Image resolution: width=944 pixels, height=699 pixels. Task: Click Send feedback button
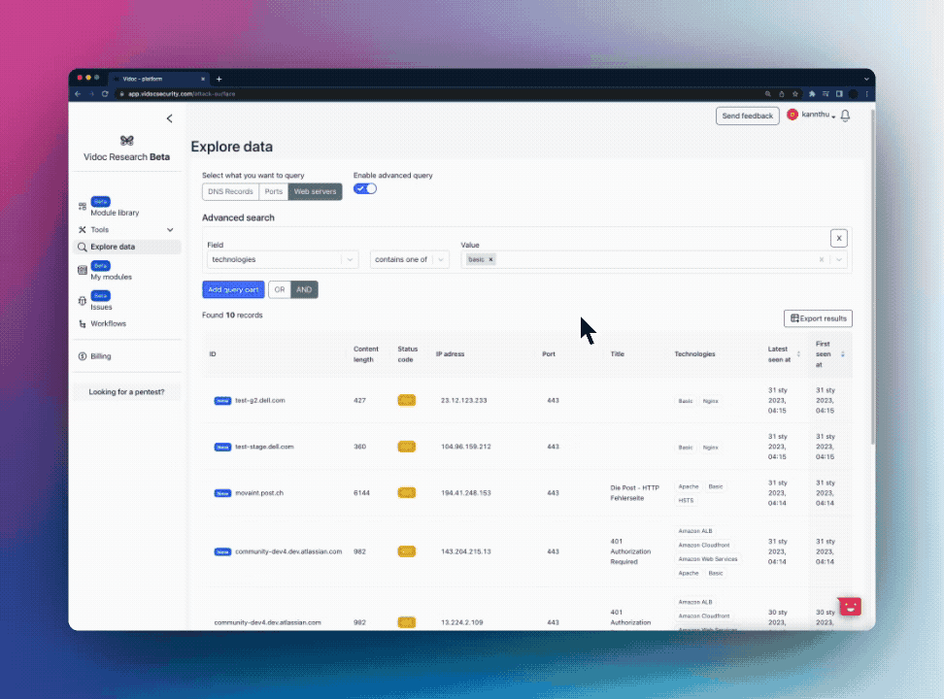point(747,116)
